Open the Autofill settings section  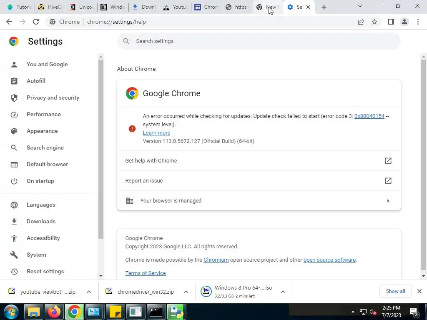click(x=36, y=81)
